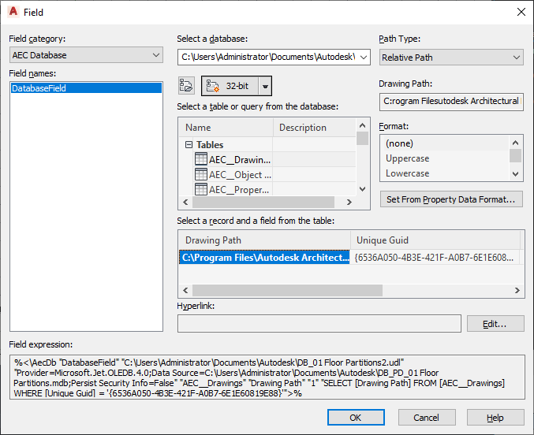Click the AEC__Object table icon

click(201, 174)
